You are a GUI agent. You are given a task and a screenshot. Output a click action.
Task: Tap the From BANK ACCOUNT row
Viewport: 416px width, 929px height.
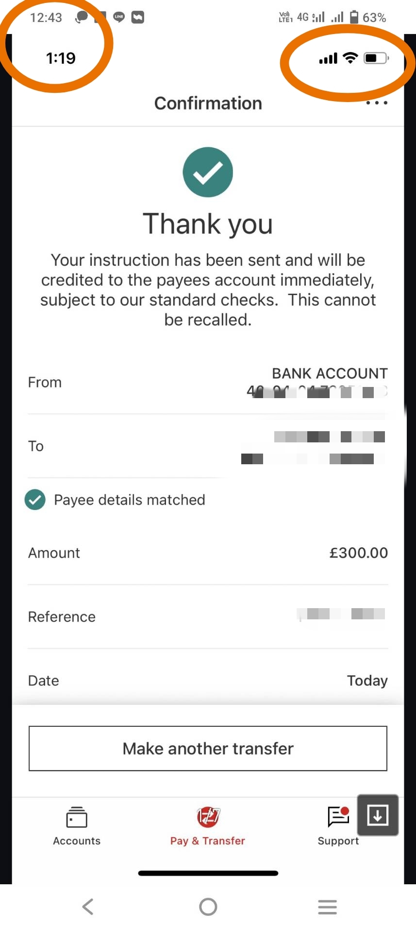coord(208,383)
